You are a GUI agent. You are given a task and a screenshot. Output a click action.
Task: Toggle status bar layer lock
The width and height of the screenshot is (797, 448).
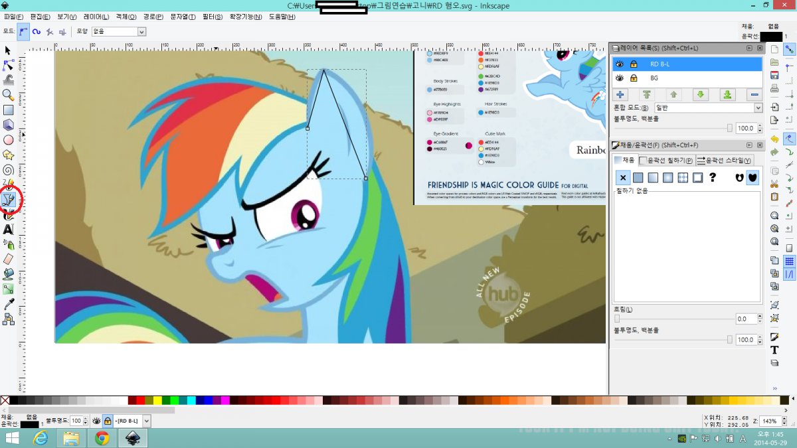coord(107,421)
